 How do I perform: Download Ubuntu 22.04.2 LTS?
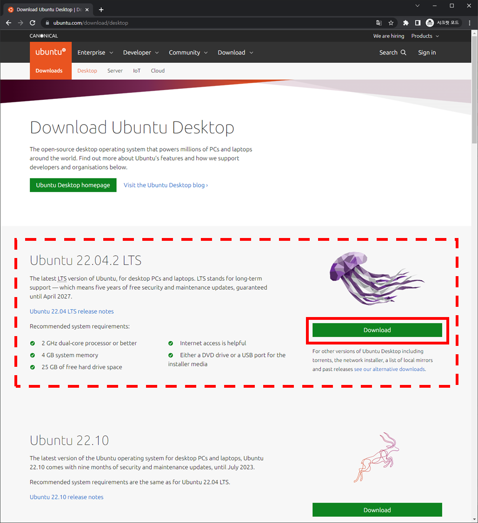pyautogui.click(x=377, y=330)
